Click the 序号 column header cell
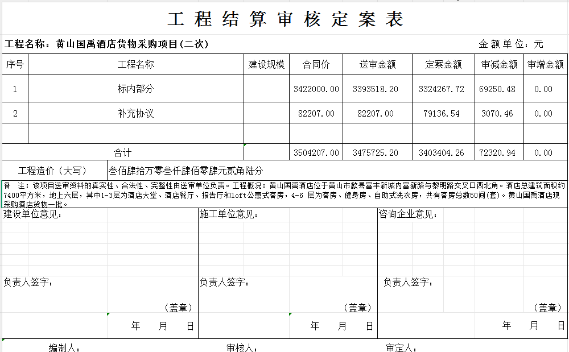Viewport: 569px width, 352px height. click(15, 64)
